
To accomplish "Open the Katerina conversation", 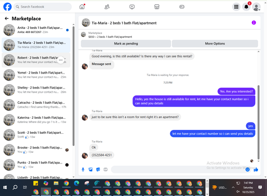I will [36, 120].
